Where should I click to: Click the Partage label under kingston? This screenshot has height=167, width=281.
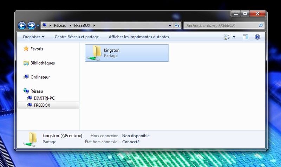pyautogui.click(x=111, y=56)
